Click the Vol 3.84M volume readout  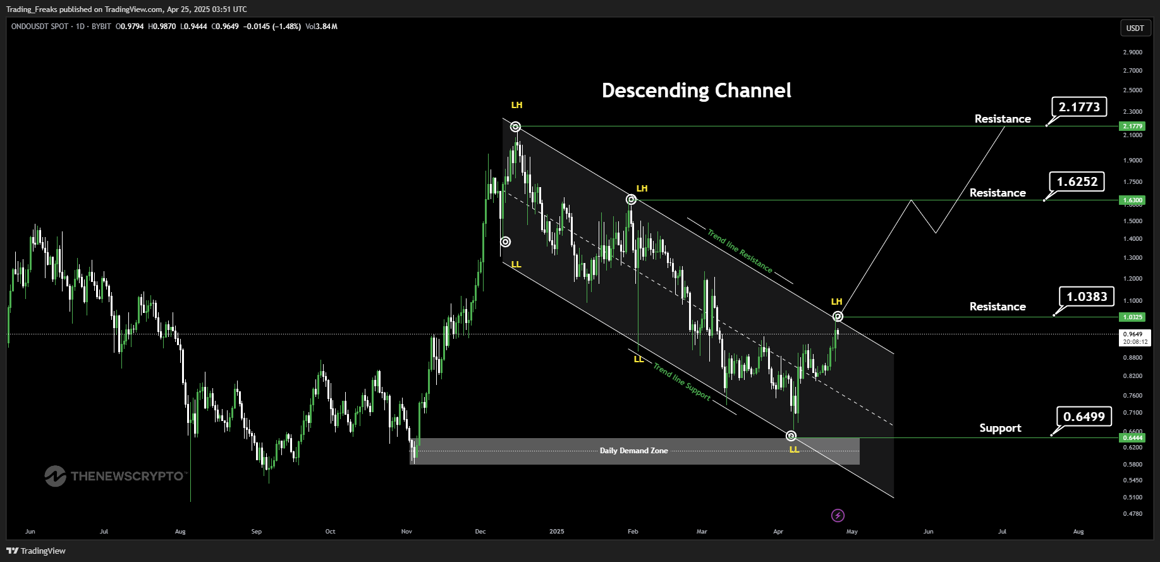[x=321, y=27]
